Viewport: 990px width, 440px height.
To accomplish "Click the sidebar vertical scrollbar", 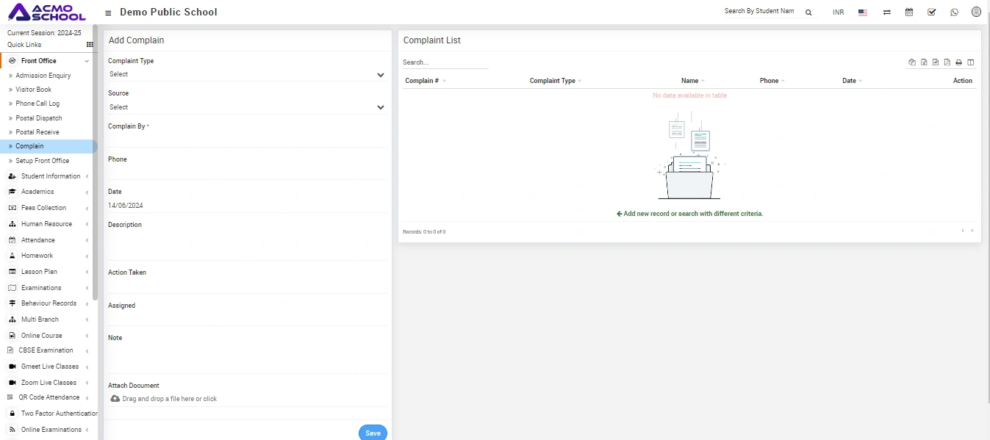I will click(95, 162).
